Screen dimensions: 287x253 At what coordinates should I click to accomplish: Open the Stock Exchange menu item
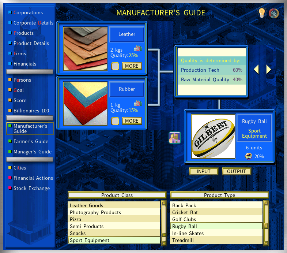tap(31, 188)
